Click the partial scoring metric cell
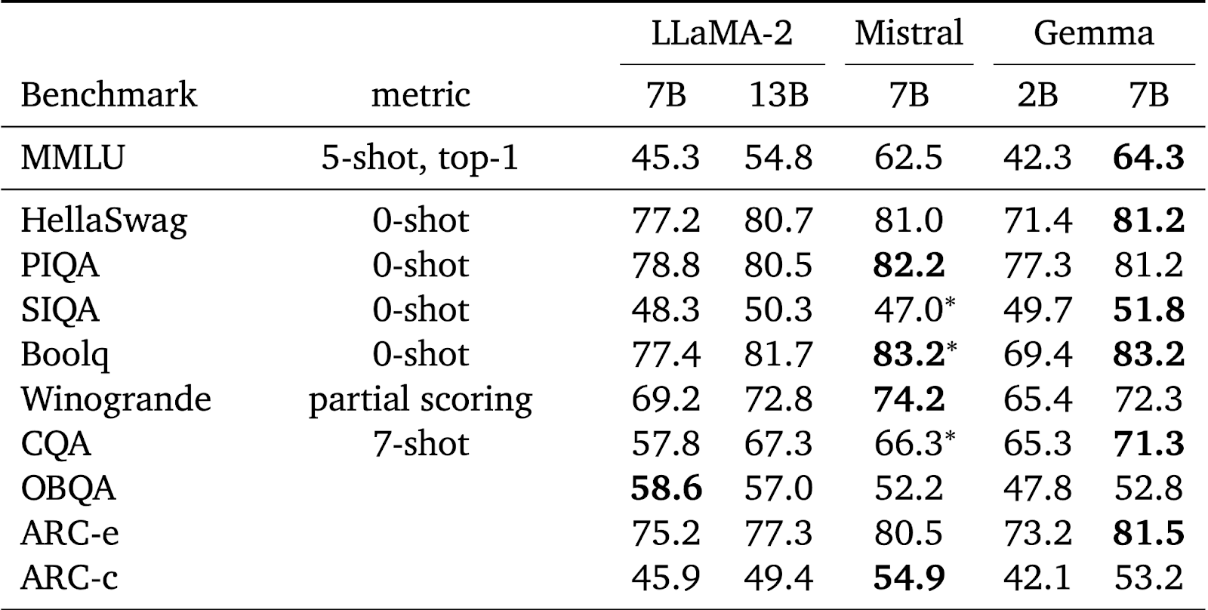The width and height of the screenshot is (1208, 610). (421, 399)
